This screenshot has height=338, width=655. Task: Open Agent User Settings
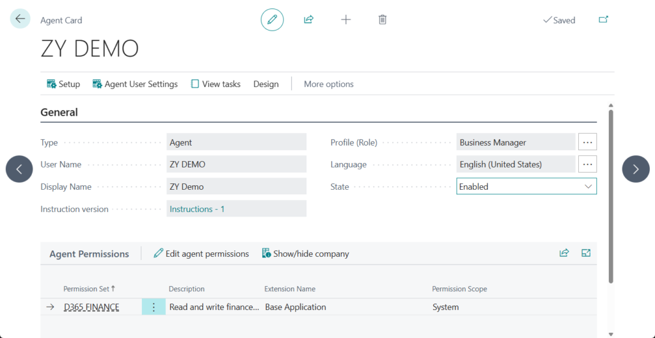coord(135,84)
